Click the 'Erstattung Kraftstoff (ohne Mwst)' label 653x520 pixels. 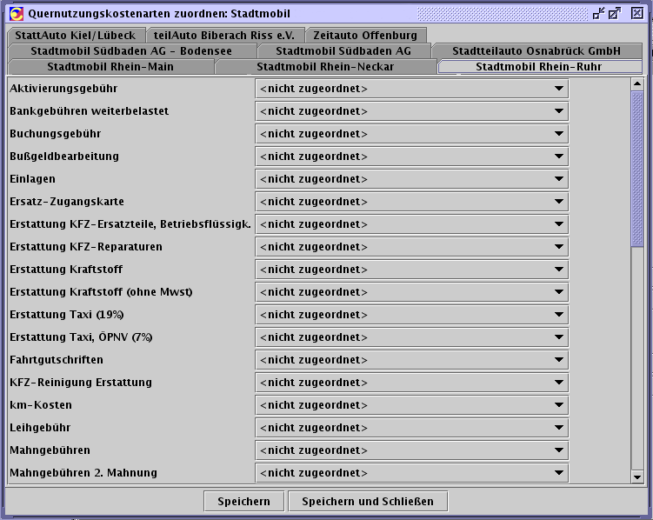click(101, 292)
